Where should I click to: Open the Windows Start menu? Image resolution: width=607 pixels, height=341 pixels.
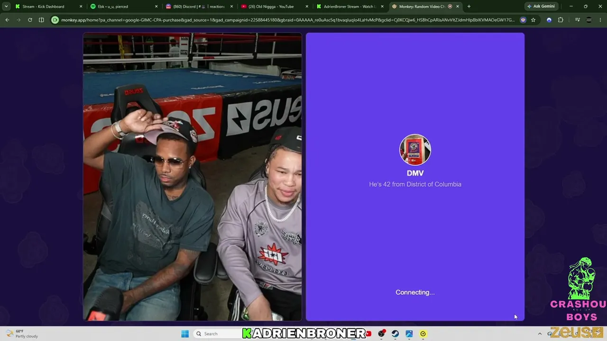point(185,334)
